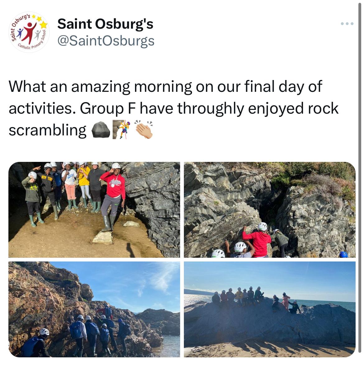Open the photo of children posing in the cave
The image size is (364, 367).
click(94, 210)
